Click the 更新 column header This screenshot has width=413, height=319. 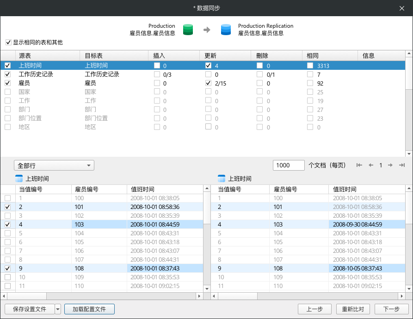coord(225,56)
